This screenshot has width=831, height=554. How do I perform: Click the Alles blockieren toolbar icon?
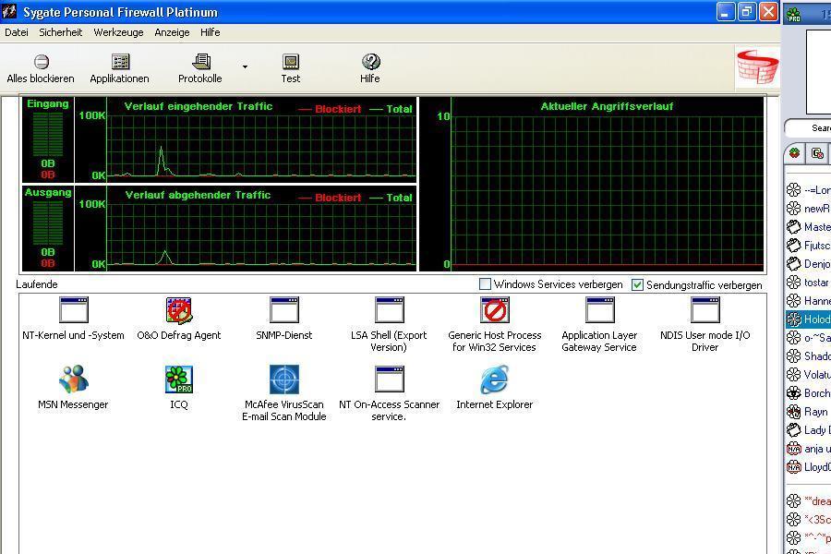click(42, 62)
